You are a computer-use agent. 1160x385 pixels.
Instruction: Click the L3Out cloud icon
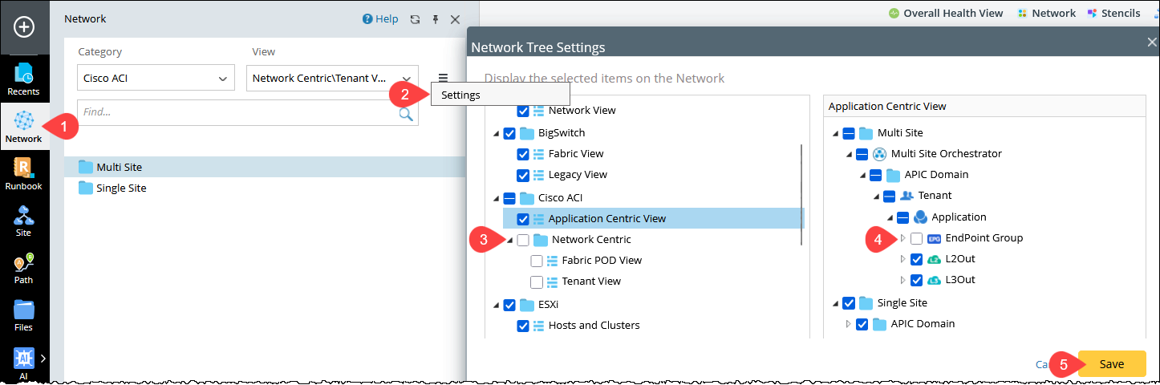pos(934,280)
